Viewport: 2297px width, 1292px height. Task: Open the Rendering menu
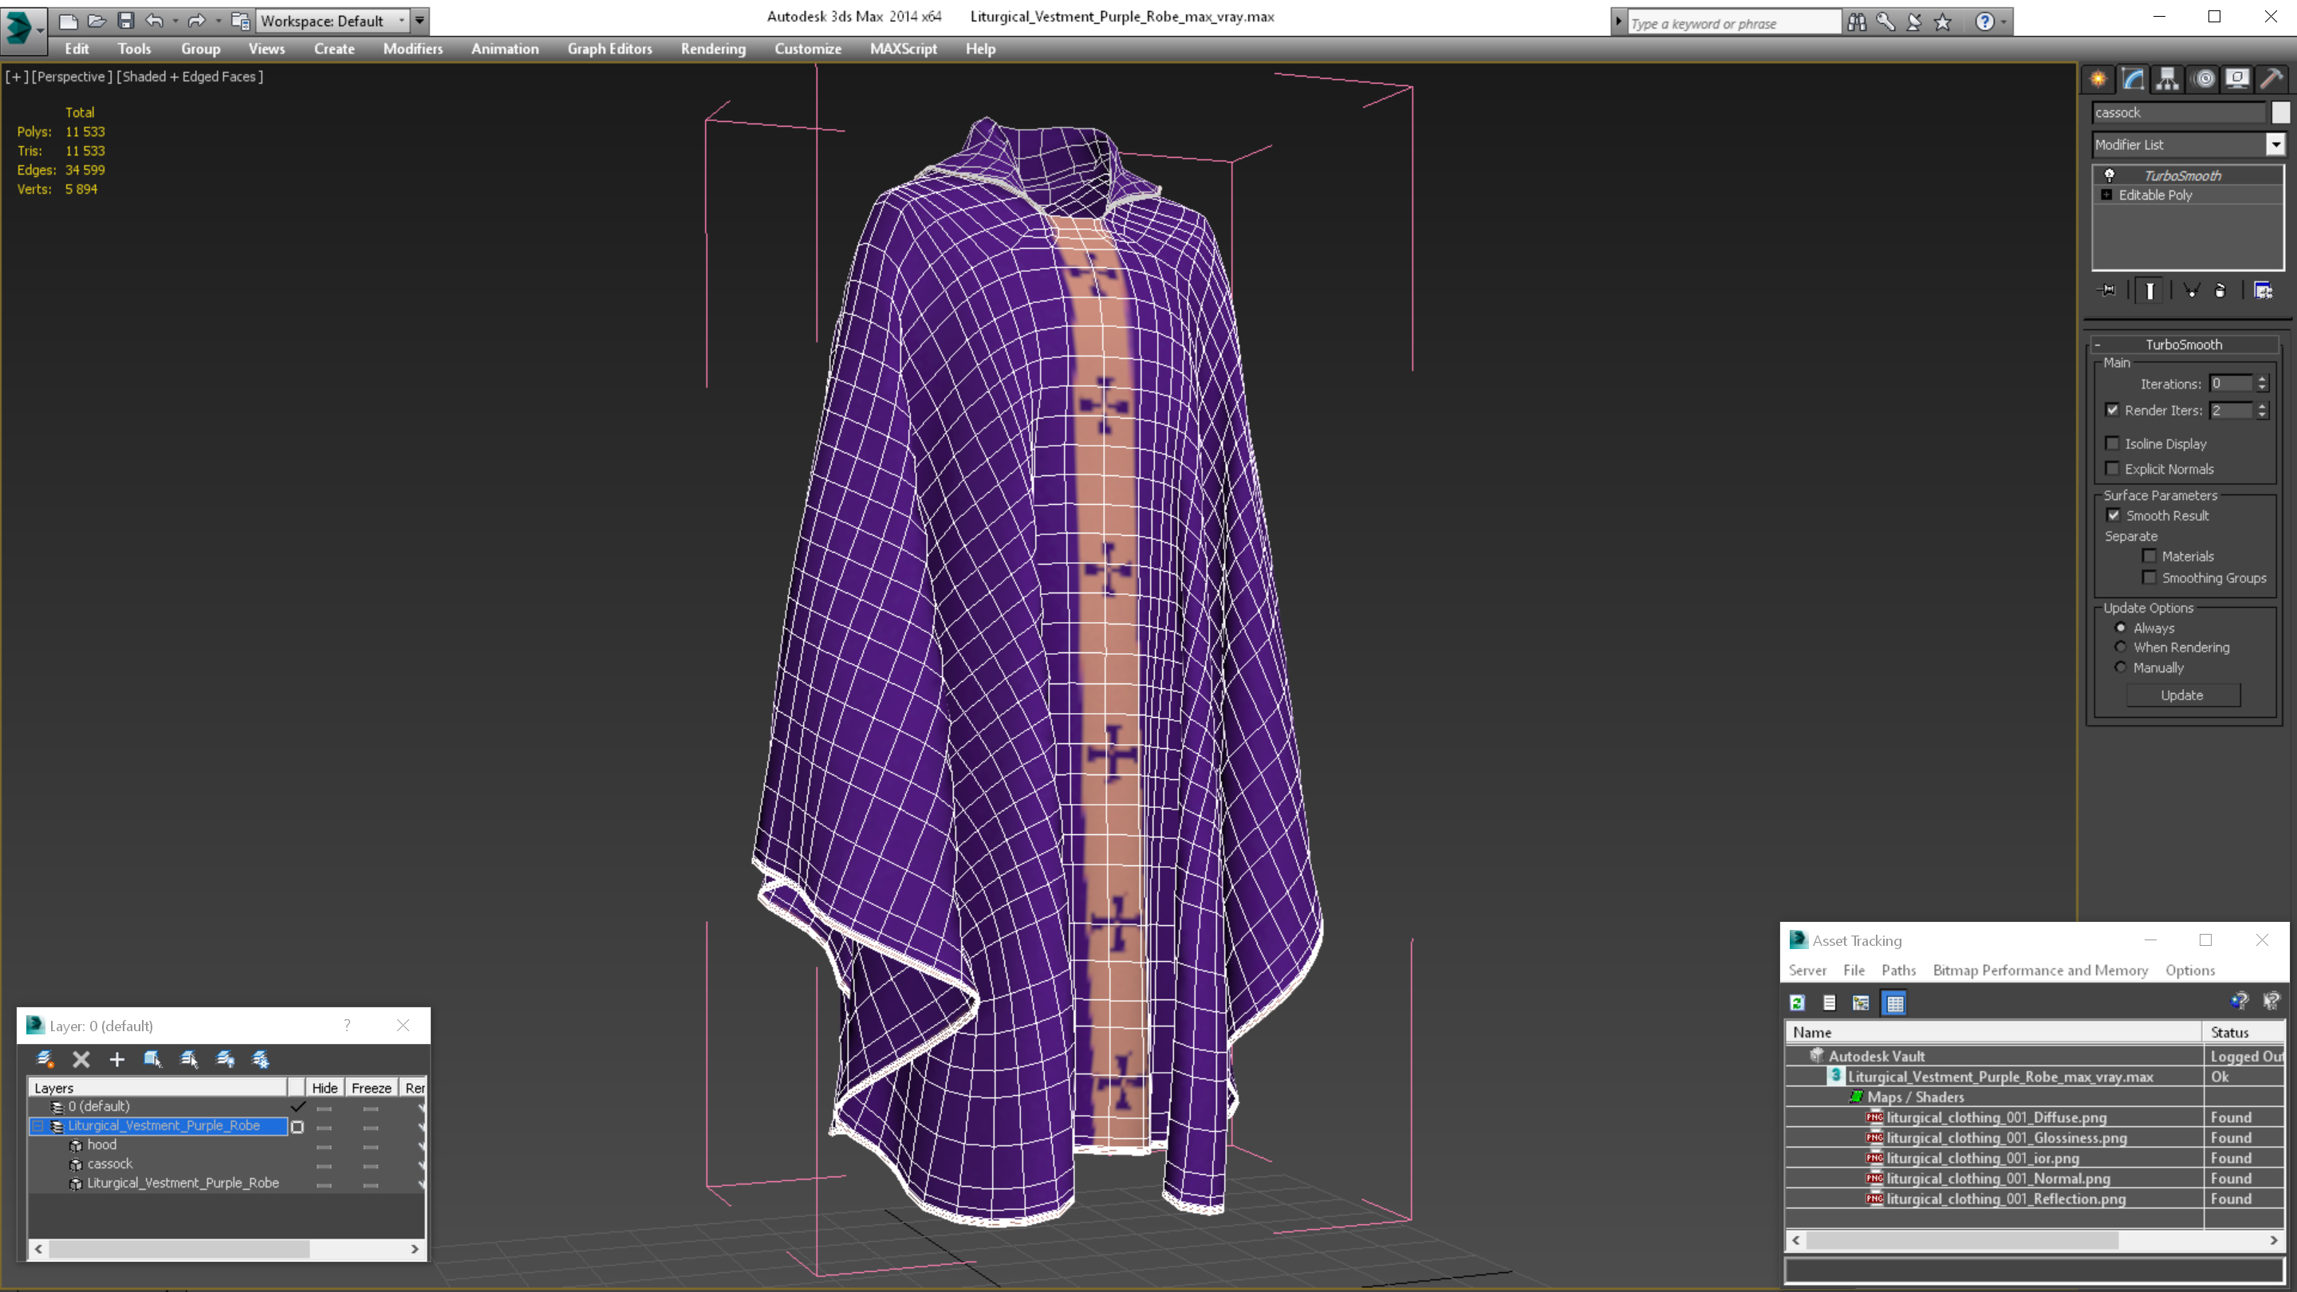[x=712, y=49]
